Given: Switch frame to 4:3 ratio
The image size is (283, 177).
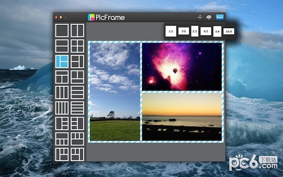Looking at the screenshot, I should [x=206, y=31].
